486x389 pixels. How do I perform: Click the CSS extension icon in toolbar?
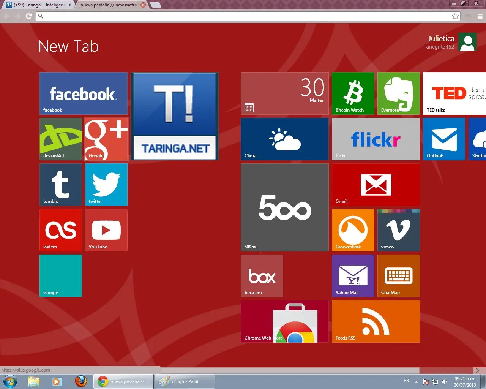point(468,16)
